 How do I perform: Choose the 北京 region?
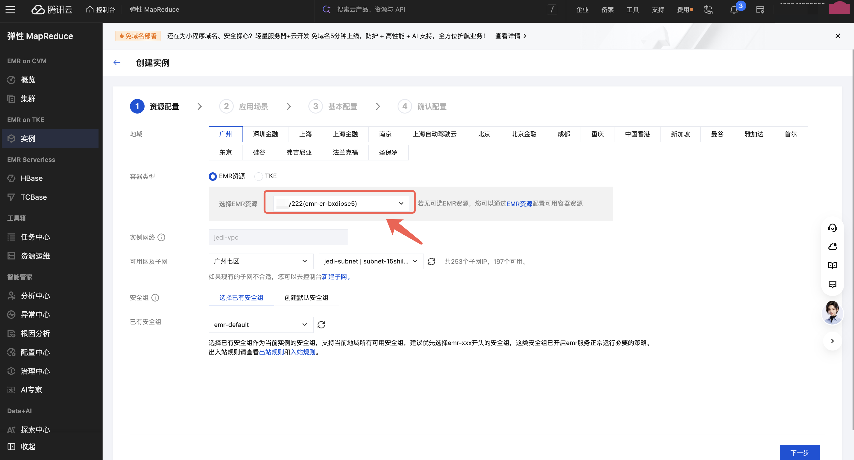click(x=484, y=134)
